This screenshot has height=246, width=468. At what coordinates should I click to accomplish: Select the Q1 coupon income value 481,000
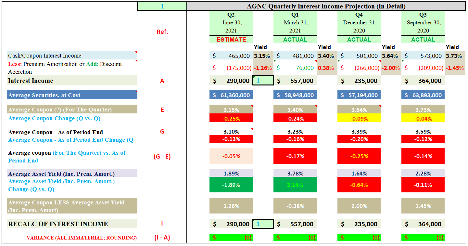tap(295, 56)
